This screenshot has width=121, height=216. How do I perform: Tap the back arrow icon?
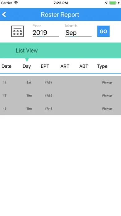(x=4, y=15)
